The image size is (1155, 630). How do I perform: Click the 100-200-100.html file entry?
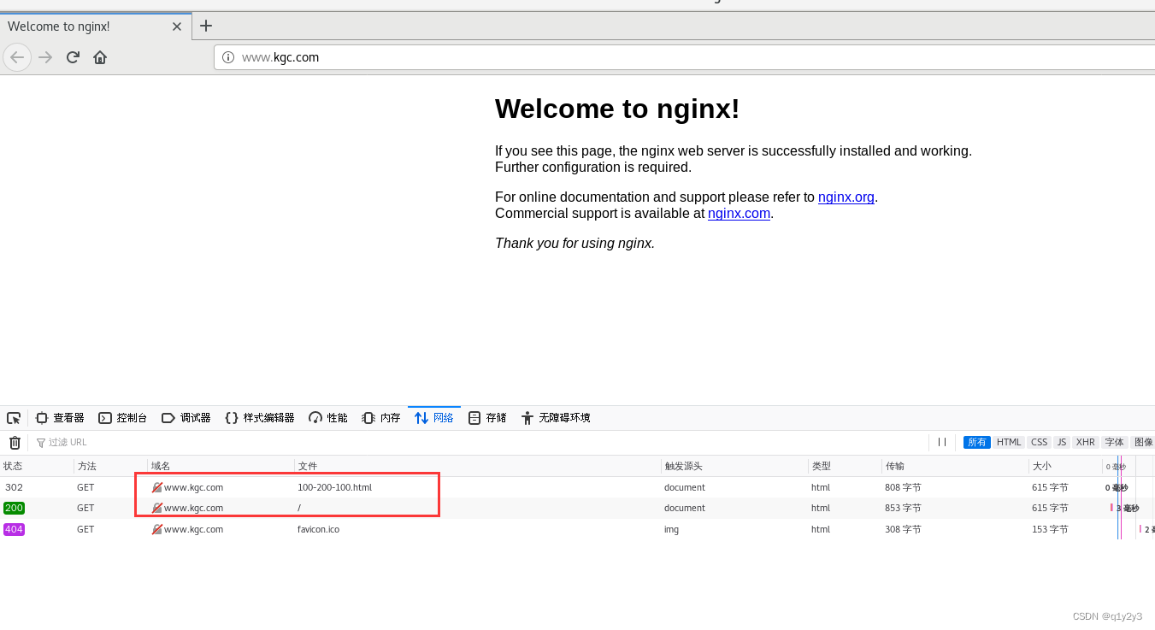334,487
